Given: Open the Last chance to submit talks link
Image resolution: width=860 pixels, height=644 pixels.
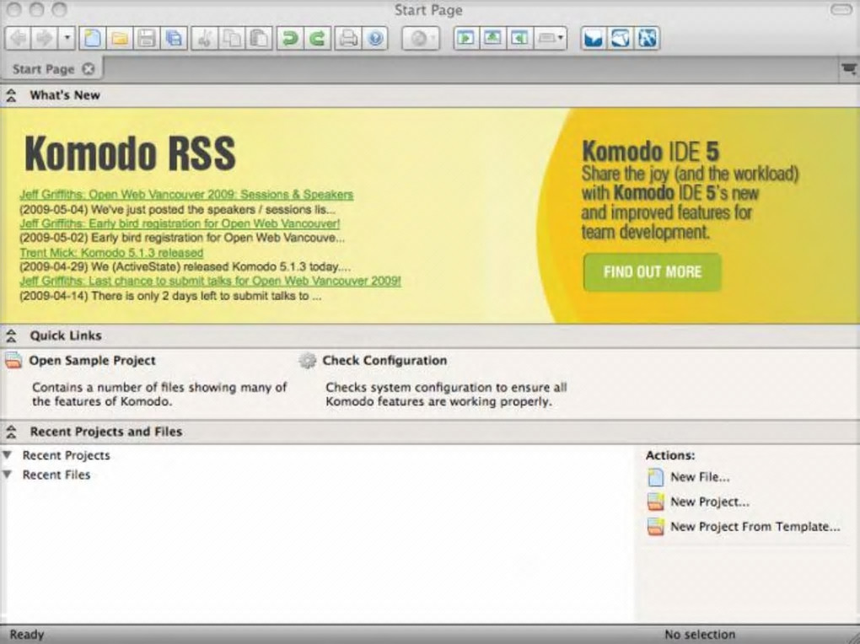Looking at the screenshot, I should (210, 281).
